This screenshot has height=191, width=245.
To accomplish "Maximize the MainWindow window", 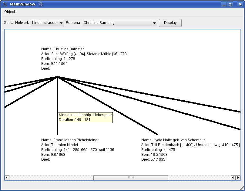I will (230, 4).
